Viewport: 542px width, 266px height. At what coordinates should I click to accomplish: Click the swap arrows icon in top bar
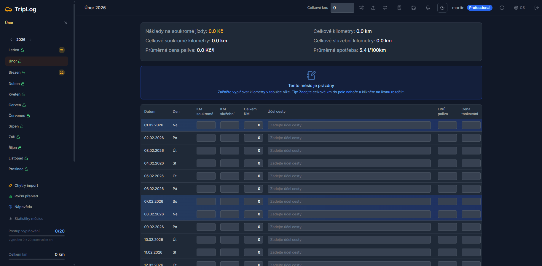(x=385, y=8)
